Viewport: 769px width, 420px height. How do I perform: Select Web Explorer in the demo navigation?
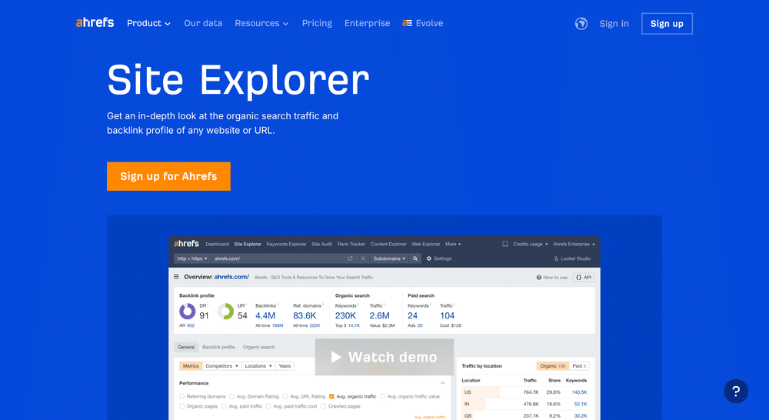tap(426, 244)
